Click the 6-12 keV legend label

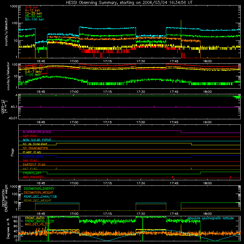click(33, 10)
